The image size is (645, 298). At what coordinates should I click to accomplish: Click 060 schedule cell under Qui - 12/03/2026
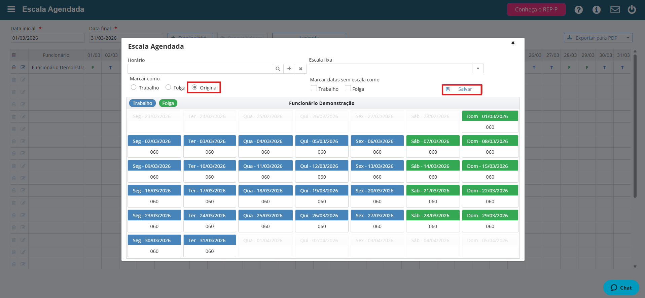pos(322,177)
